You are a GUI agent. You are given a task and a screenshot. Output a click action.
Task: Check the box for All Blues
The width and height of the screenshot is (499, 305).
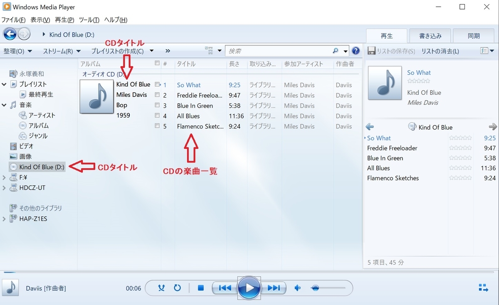157,116
